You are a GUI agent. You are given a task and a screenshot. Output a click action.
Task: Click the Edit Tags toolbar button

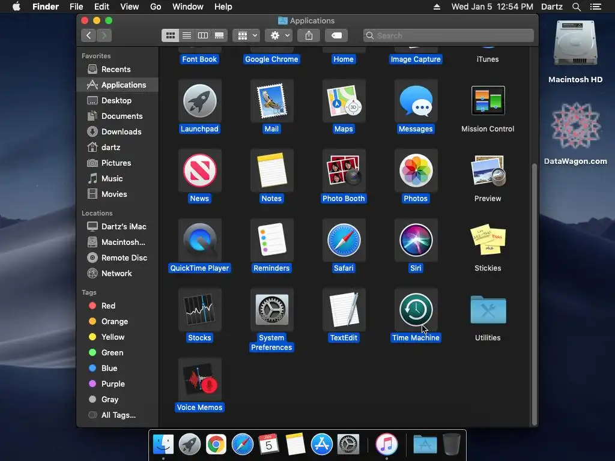pyautogui.click(x=336, y=35)
